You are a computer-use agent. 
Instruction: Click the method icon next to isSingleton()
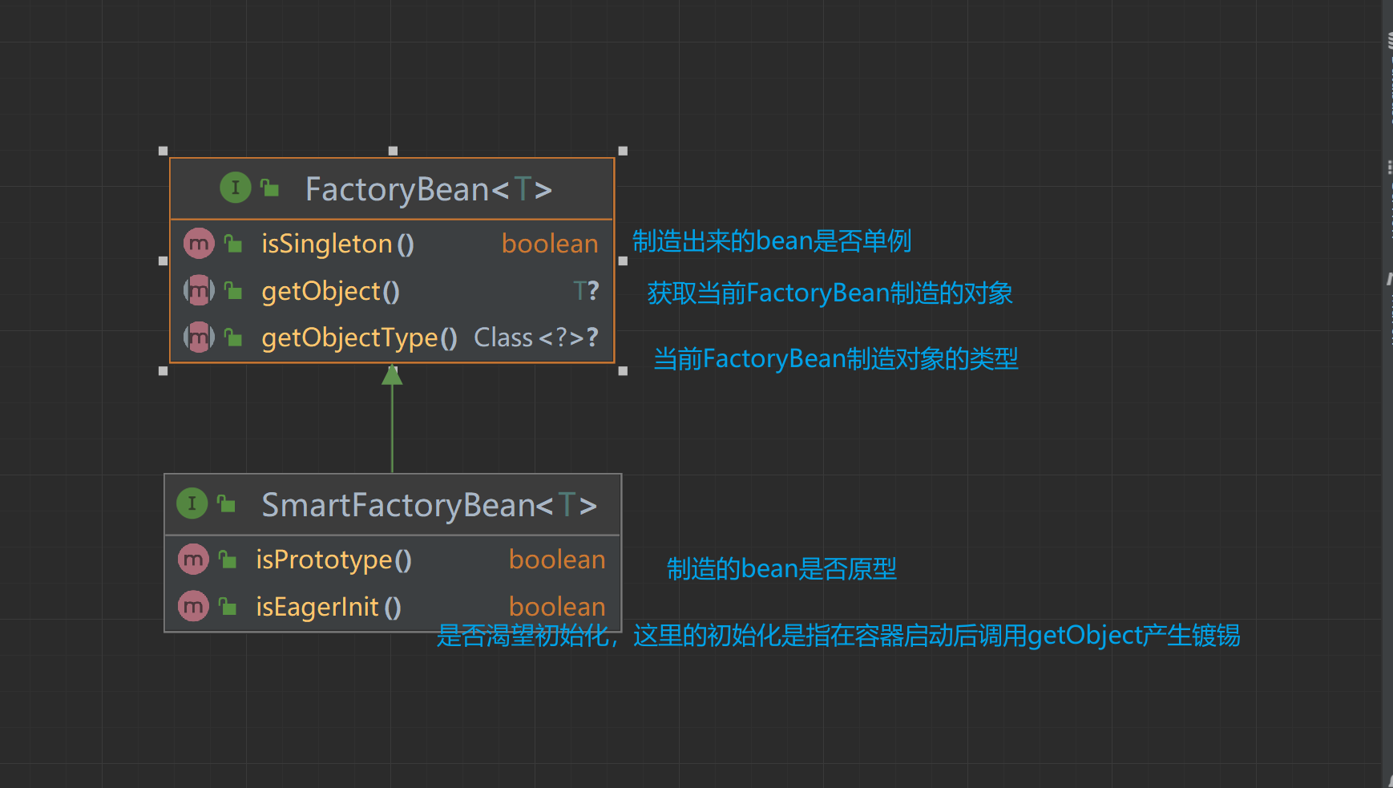(199, 243)
